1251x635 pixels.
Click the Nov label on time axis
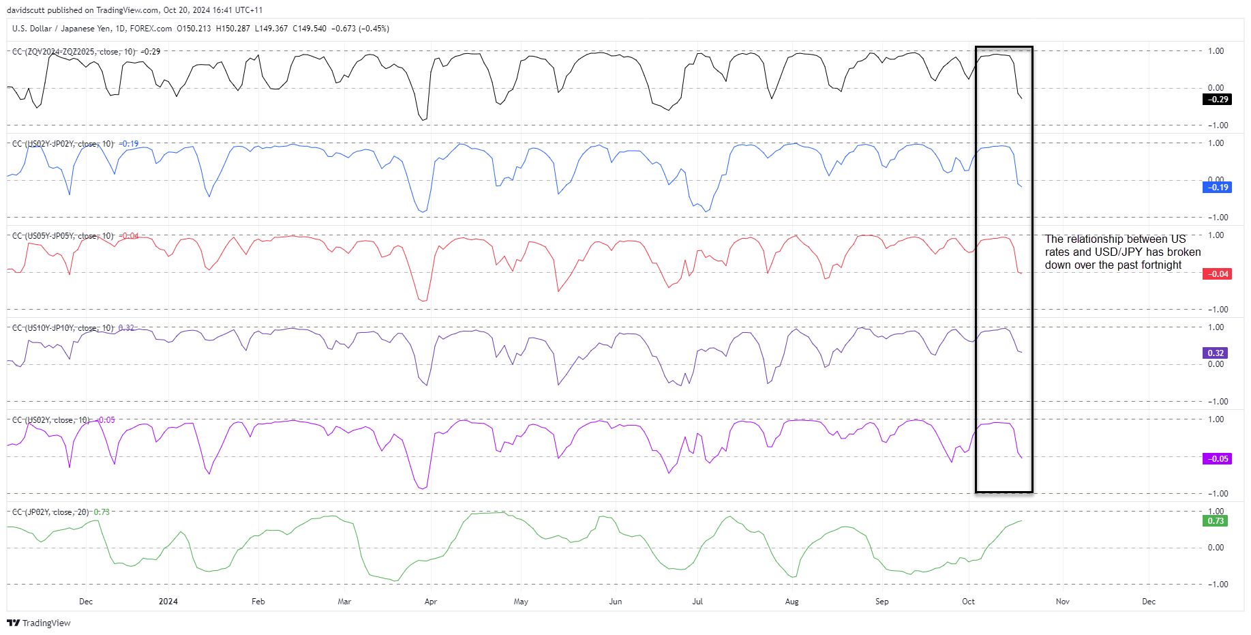coord(1063,602)
